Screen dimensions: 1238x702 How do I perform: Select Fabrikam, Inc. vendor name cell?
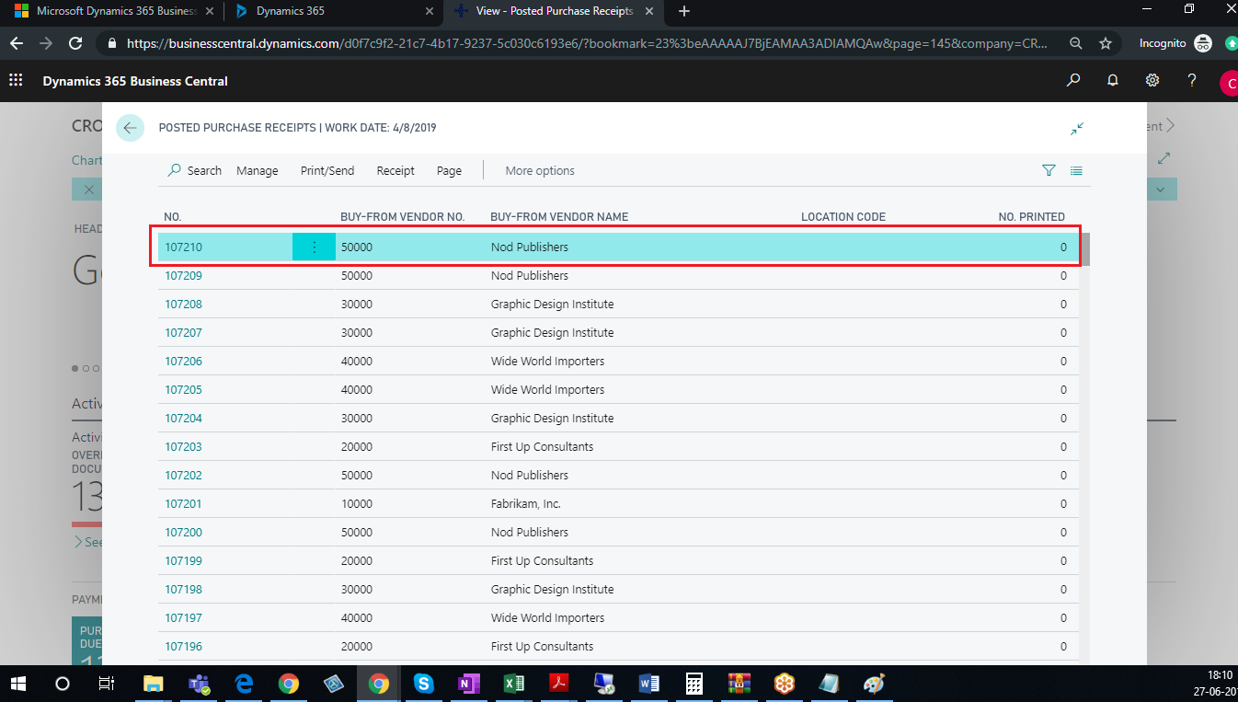click(526, 504)
